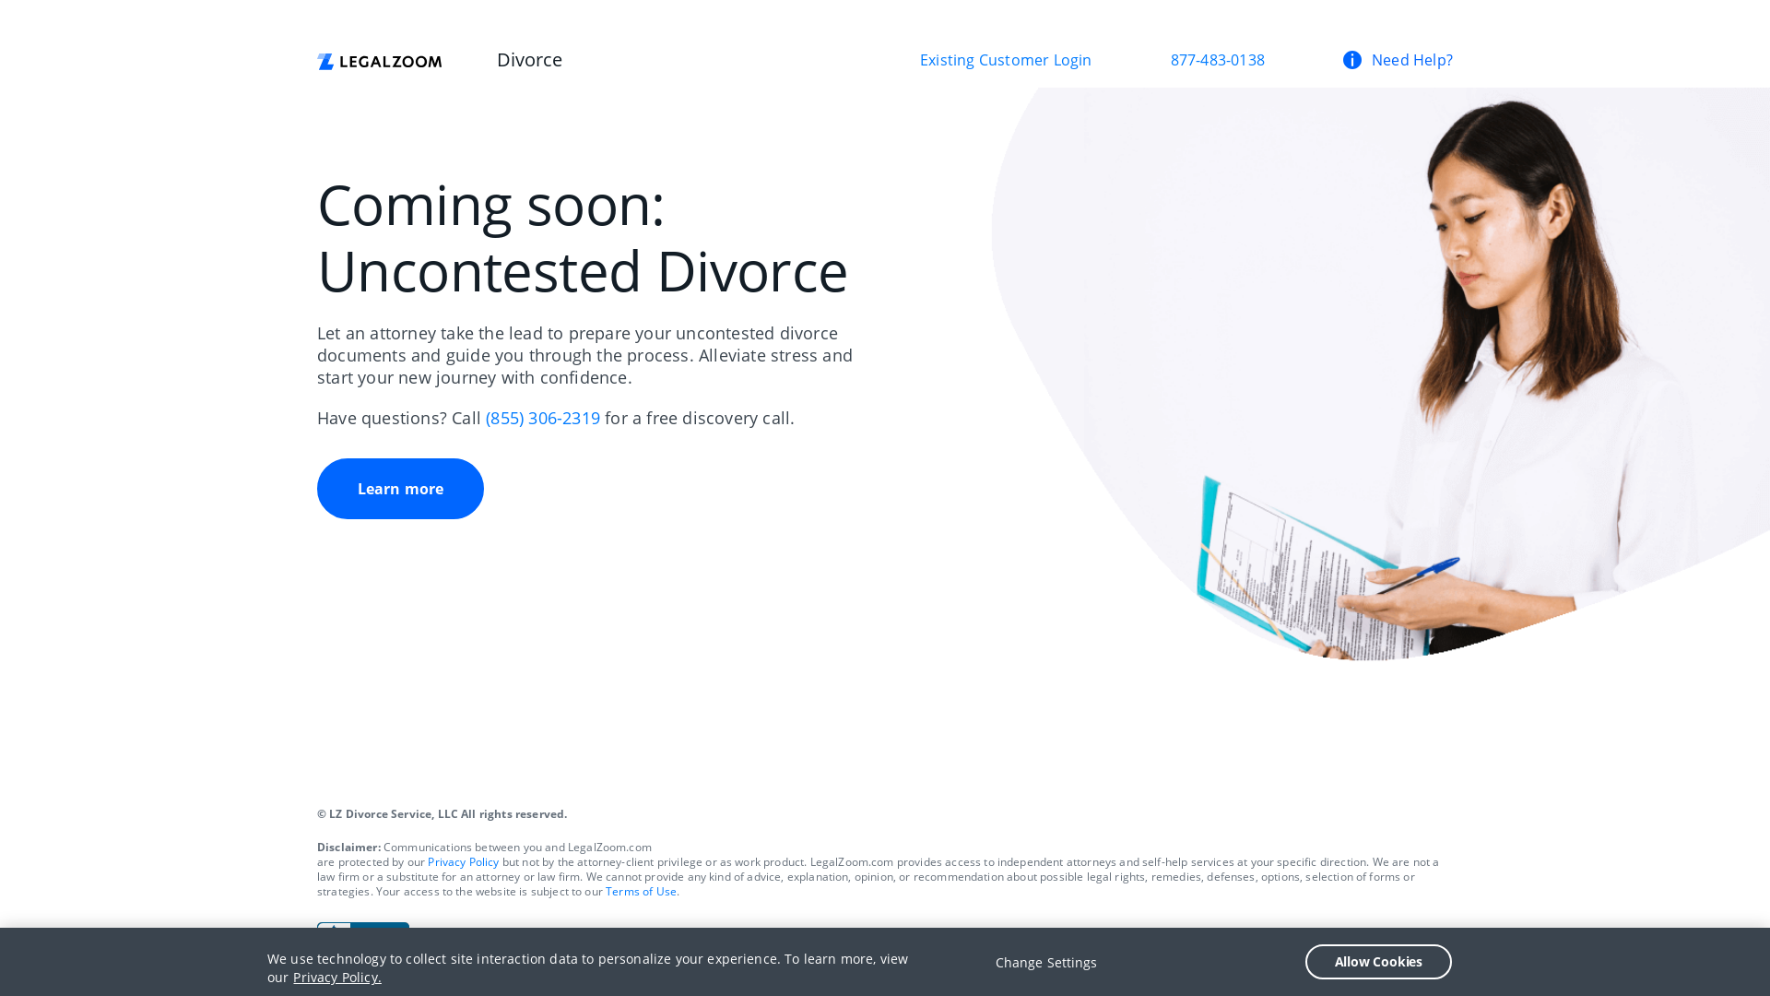Image resolution: width=1770 pixels, height=996 pixels.
Task: Call (855) 306-2319 free discovery link
Action: pos(542,419)
